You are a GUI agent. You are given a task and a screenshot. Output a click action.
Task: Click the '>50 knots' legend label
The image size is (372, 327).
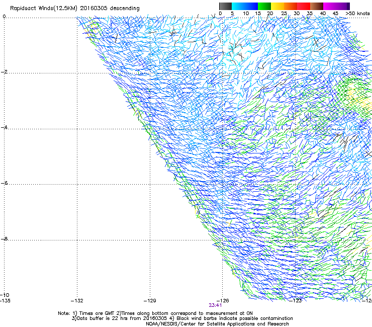(357, 14)
